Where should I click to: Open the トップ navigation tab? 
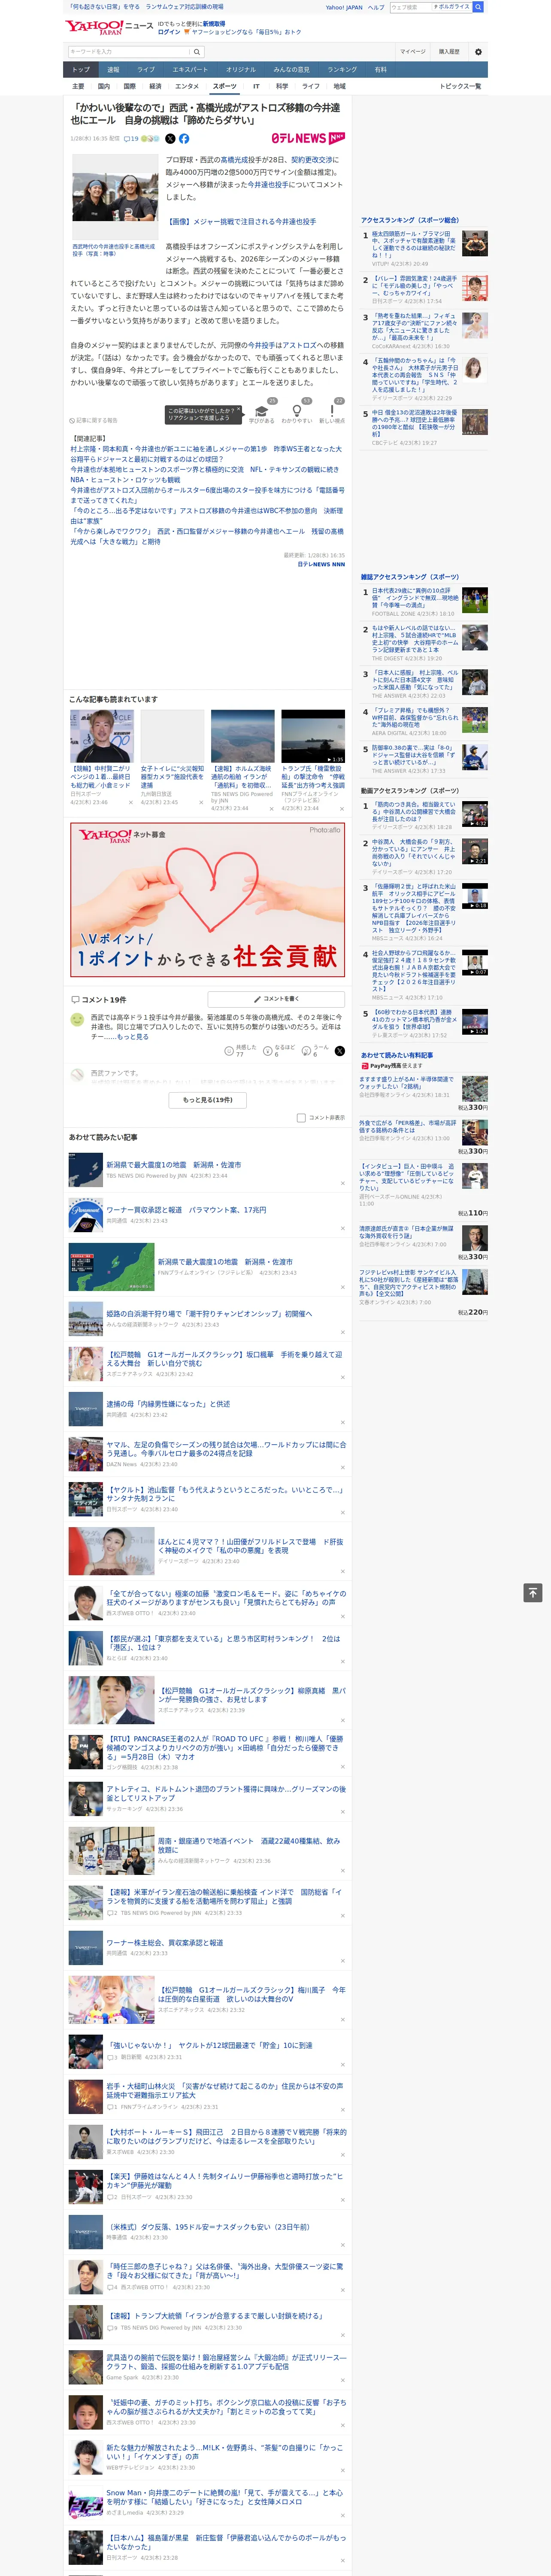[x=81, y=70]
